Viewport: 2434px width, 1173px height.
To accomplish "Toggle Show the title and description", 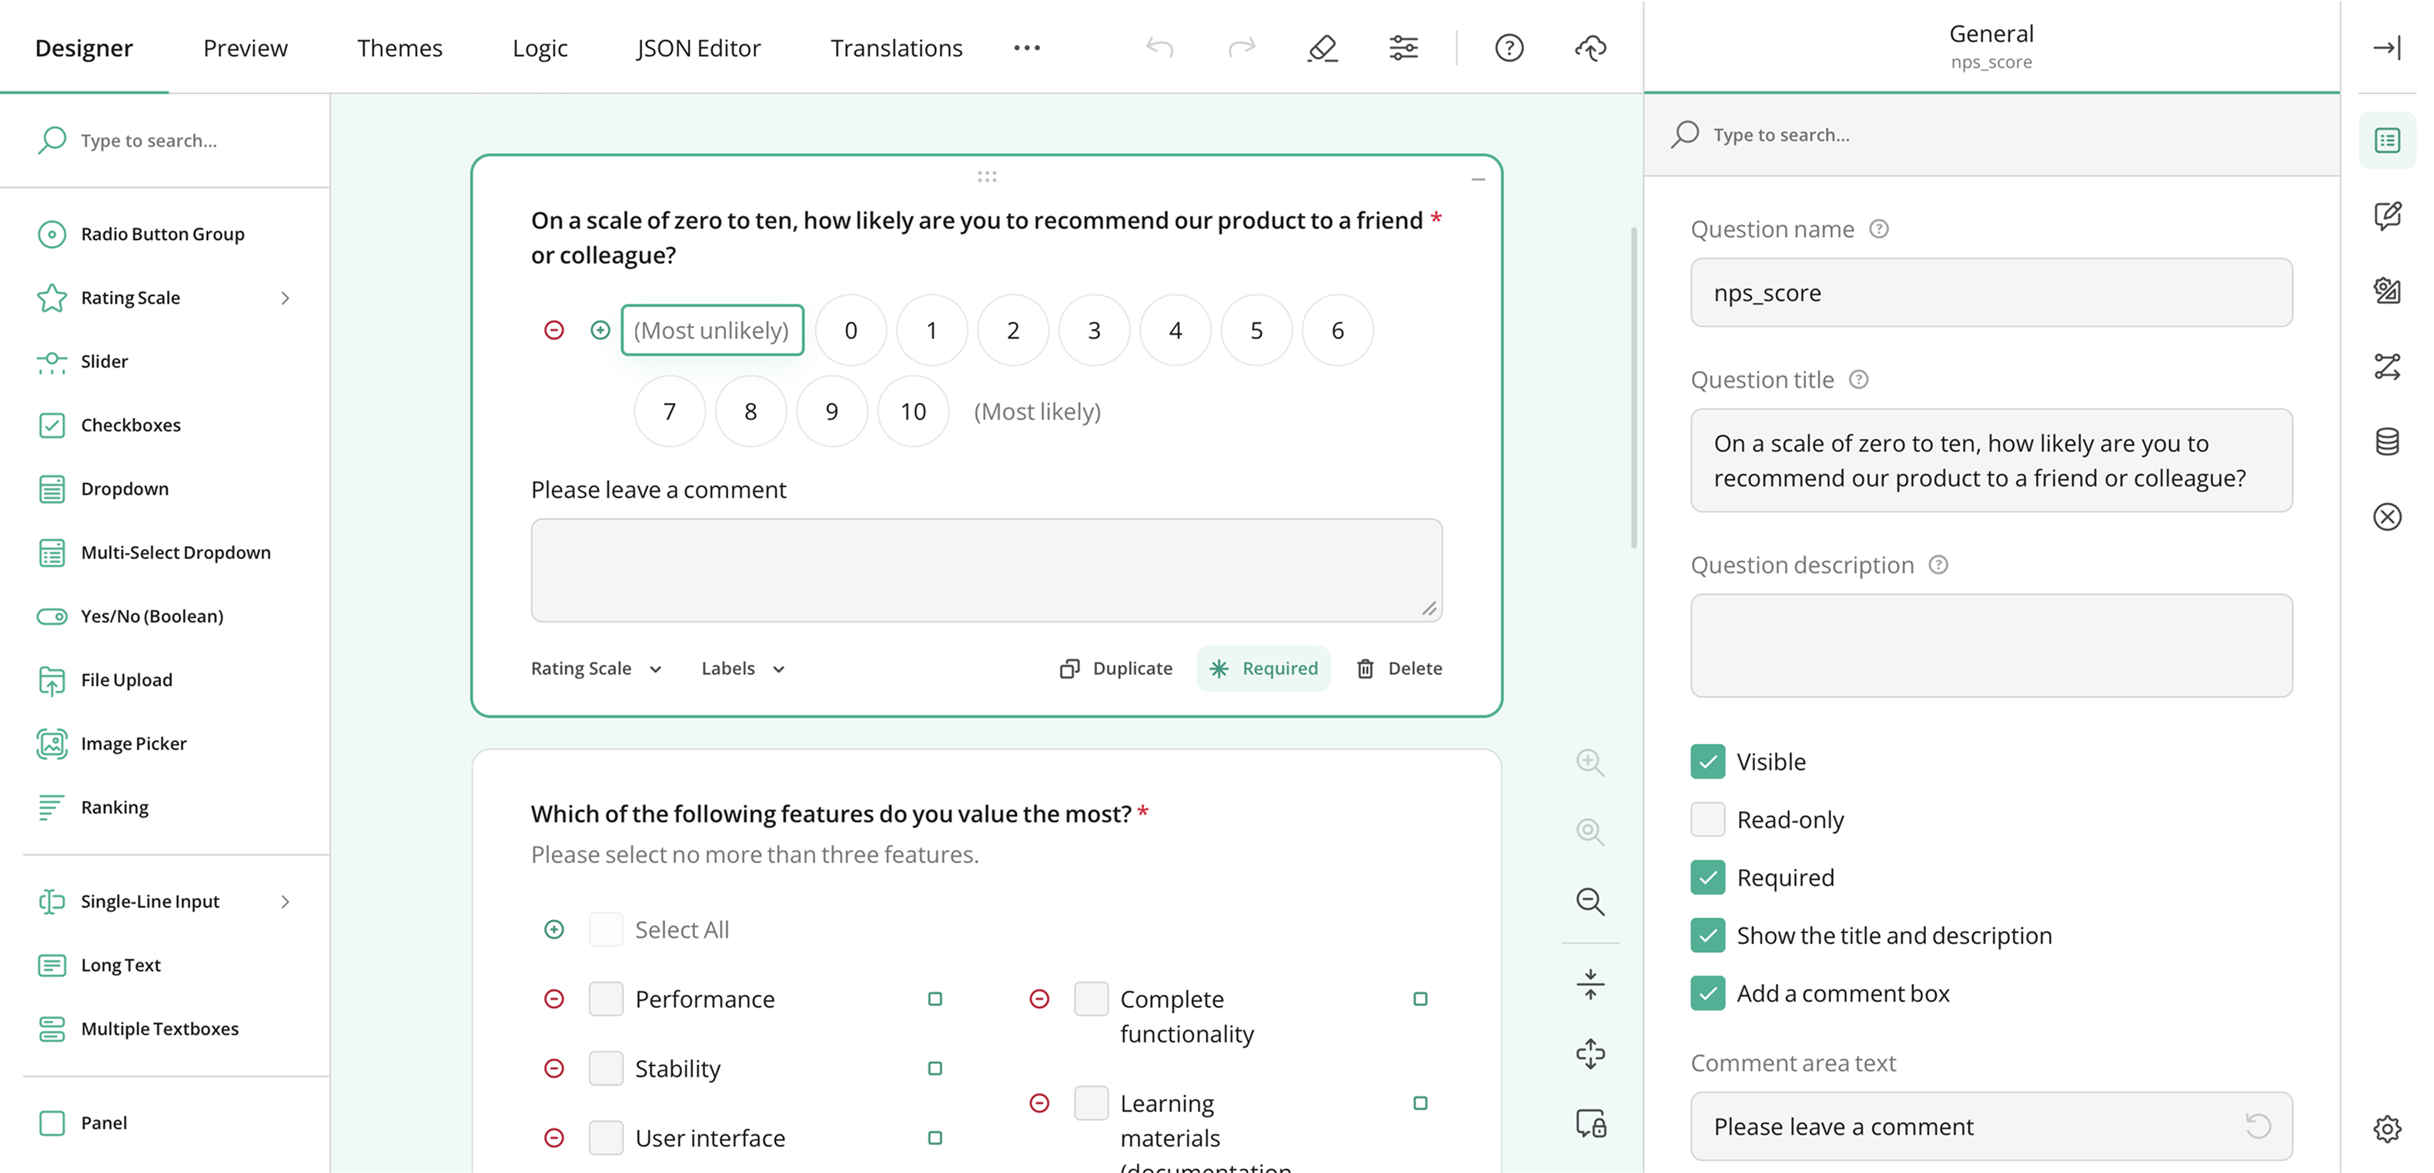I will (x=1707, y=935).
